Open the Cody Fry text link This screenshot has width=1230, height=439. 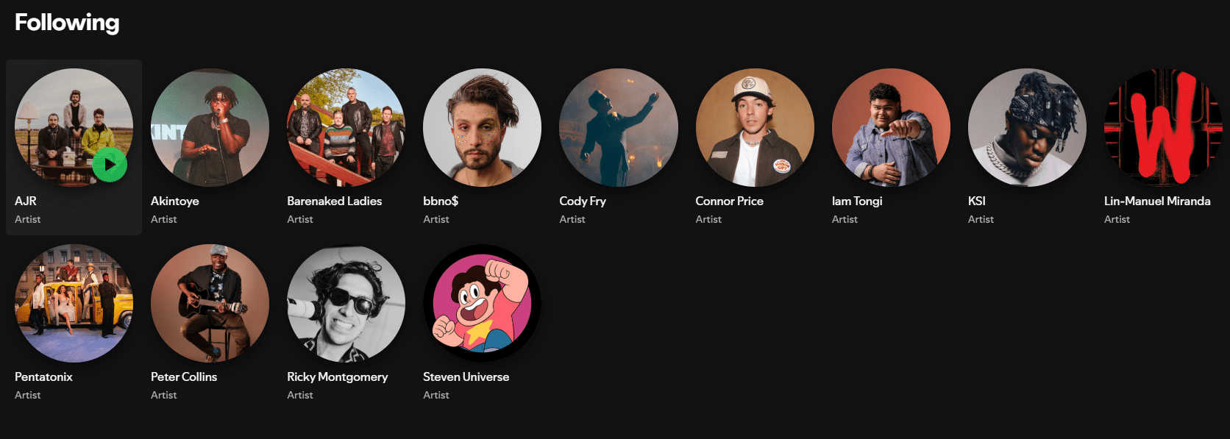tap(582, 201)
